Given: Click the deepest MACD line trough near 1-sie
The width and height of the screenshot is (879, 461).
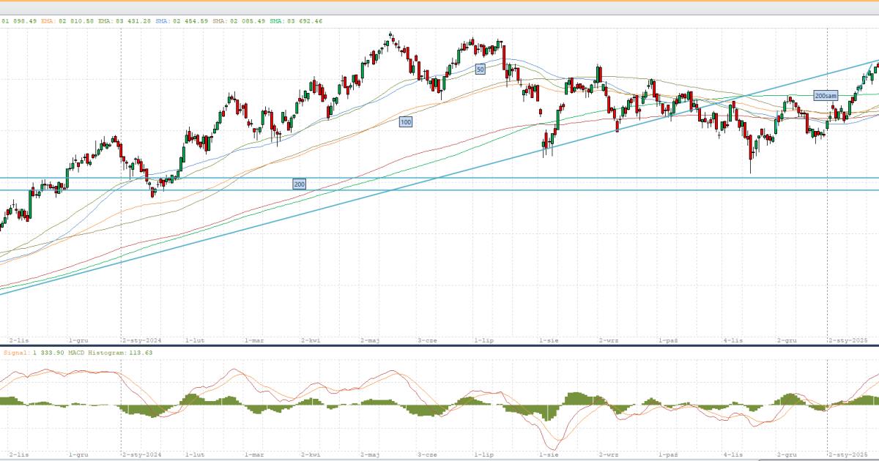Looking at the screenshot, I should click(554, 449).
